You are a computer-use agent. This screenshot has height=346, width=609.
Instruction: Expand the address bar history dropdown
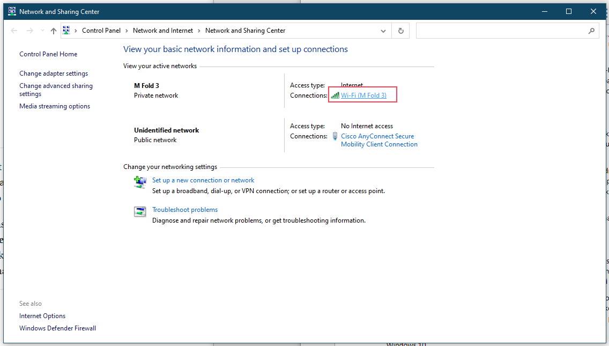click(383, 31)
